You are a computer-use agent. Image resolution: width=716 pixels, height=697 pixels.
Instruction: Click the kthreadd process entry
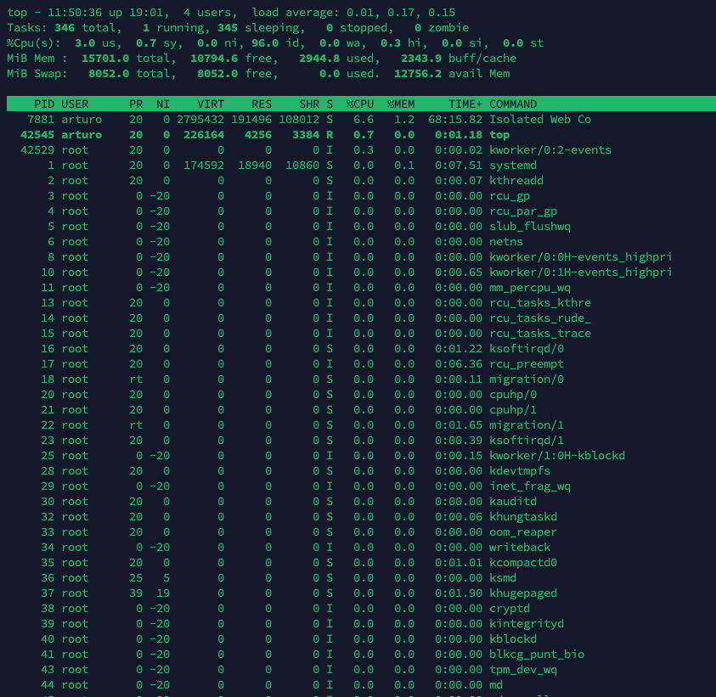[x=516, y=181]
